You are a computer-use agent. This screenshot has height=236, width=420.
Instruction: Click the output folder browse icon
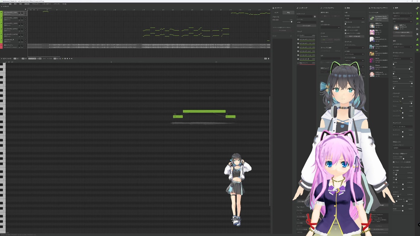click(315, 16)
